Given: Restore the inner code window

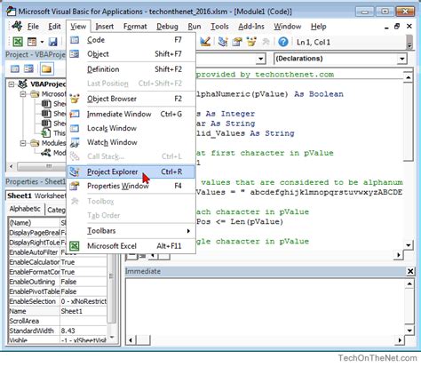Looking at the screenshot, I should [397, 27].
